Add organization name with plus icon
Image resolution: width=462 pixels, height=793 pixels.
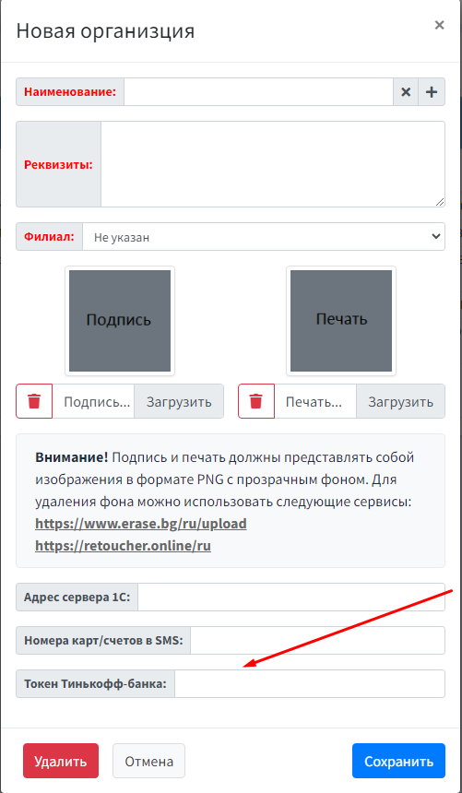click(x=432, y=92)
